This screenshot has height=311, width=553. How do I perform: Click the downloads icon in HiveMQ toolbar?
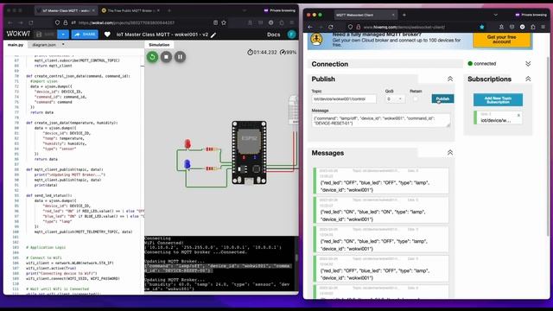click(501, 27)
